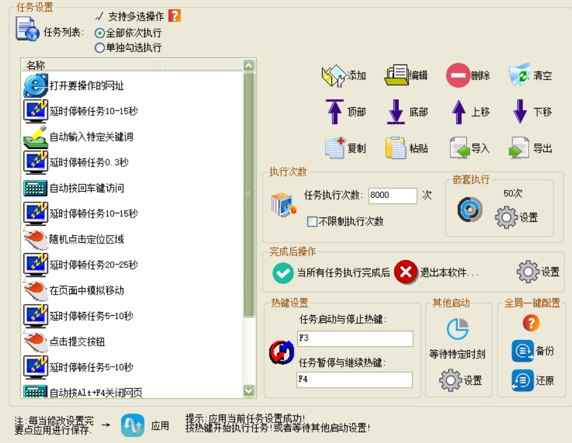Image resolution: width=572 pixels, height=443 pixels.
Task: Click the task list scroll-up arrow
Action: tap(249, 65)
